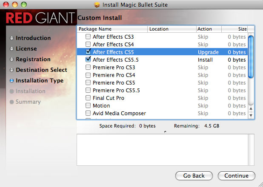Image resolution: width=263 pixels, height=187 pixels.
Task: Click the split pane resize handle dot
Action: pyautogui.click(x=166, y=132)
